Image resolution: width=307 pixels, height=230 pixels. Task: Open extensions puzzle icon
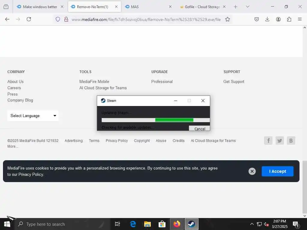pos(289,19)
